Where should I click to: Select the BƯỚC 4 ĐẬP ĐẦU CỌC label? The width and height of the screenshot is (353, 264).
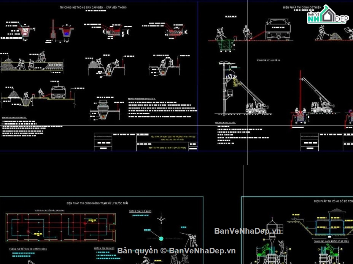pyautogui.click(x=104, y=248)
